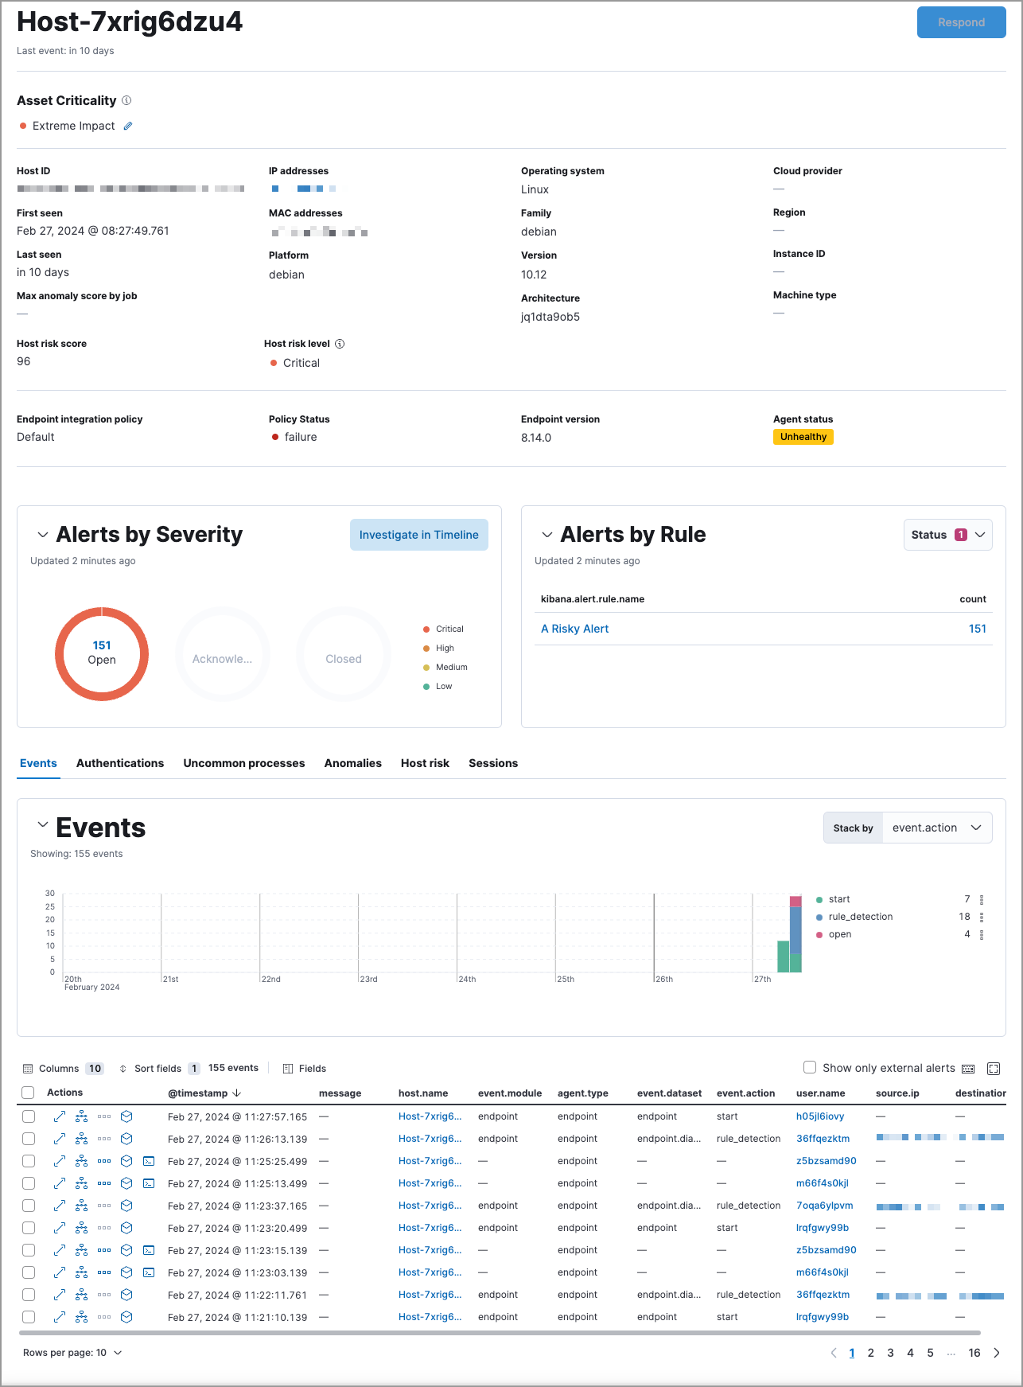Click the Open alerts donut chart

(x=102, y=653)
